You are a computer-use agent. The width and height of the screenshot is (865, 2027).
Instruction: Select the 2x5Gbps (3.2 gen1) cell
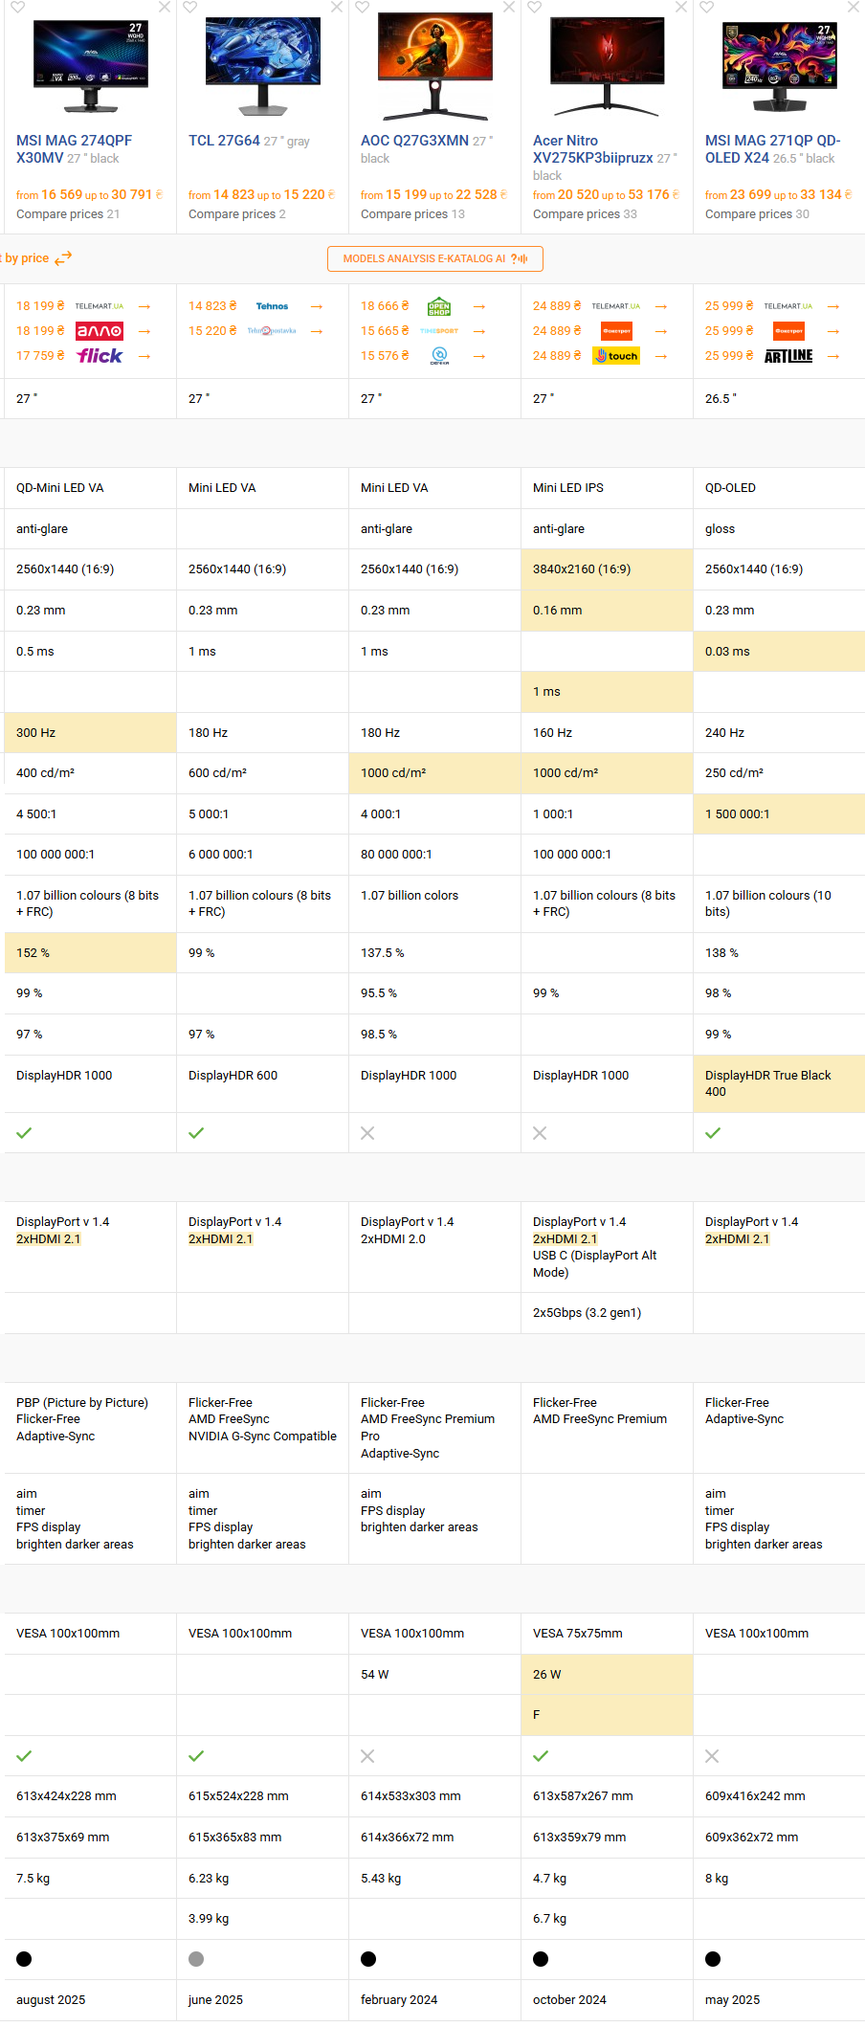(607, 1313)
